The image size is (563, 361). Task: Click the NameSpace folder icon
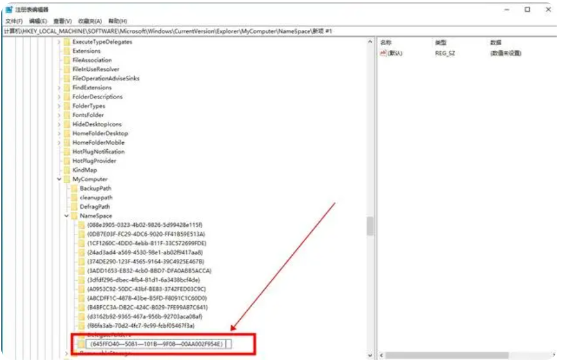75,216
